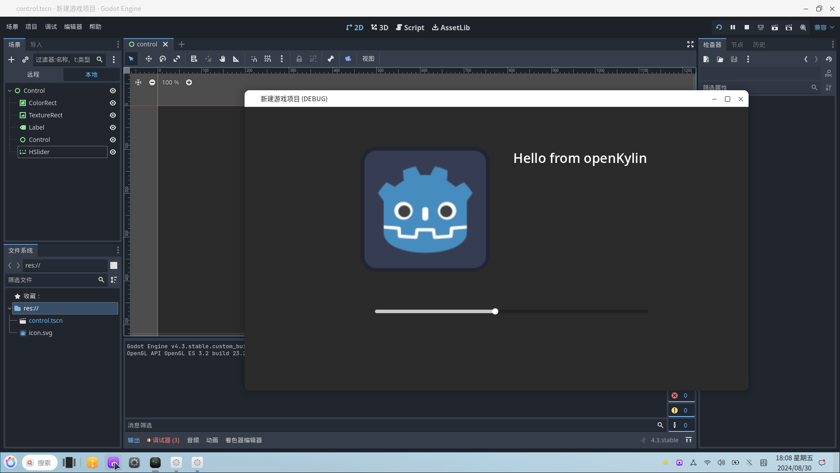This screenshot has width=840, height=473.
Task: Load resource folder icon in Inspector
Action: tap(720, 59)
